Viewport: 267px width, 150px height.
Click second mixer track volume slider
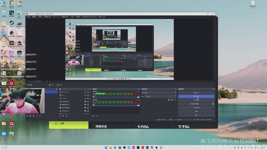coord(117,105)
